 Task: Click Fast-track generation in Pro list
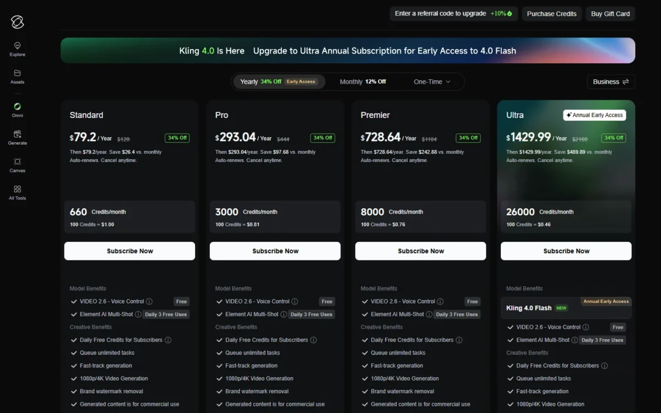coord(251,366)
